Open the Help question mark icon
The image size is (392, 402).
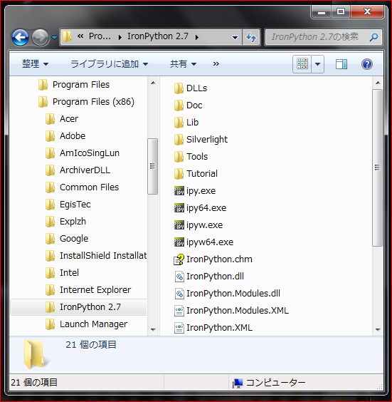(366, 64)
